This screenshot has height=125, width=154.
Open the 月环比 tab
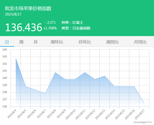click(x=84, y=42)
